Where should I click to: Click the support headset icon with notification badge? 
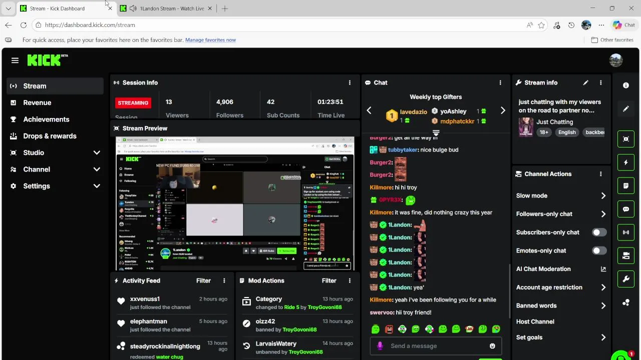(621, 356)
